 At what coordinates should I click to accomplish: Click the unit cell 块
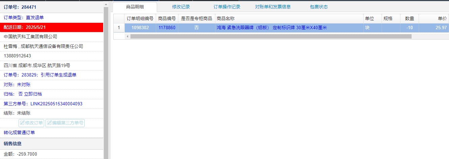tap(372, 28)
